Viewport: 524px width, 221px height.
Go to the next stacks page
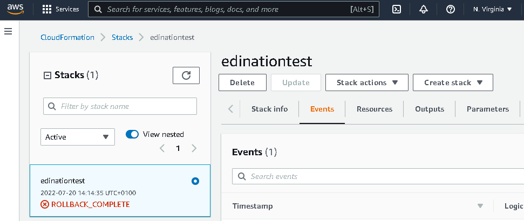(x=194, y=148)
